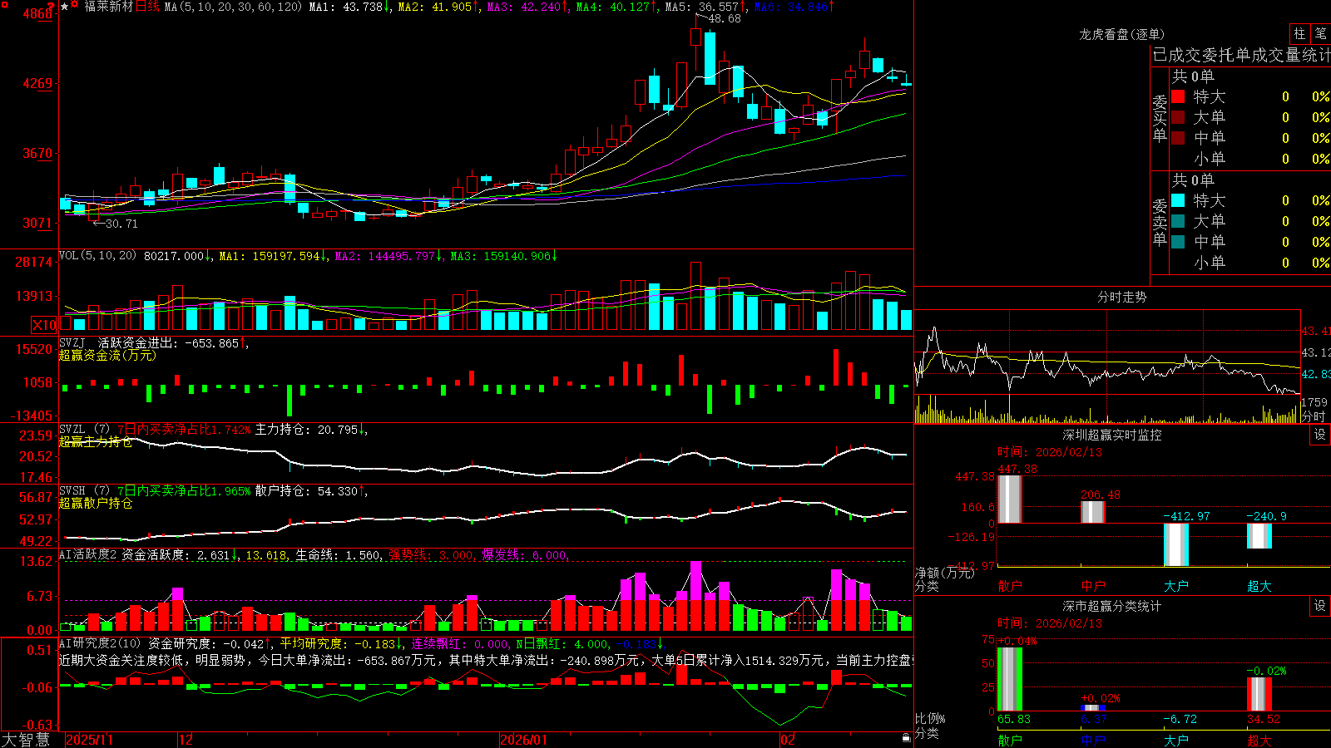The height and width of the screenshot is (748, 1331).
Task: Click the AI研究度2(10) indicator name
Action: [x=100, y=643]
